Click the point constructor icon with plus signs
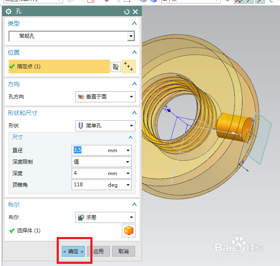Image resolution: width=280 pixels, height=266 pixels. pos(129,66)
